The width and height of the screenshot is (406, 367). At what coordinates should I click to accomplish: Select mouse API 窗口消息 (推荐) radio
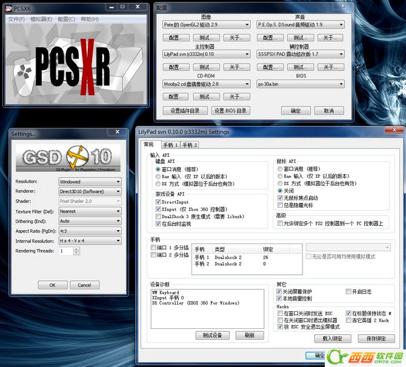pyautogui.click(x=280, y=169)
